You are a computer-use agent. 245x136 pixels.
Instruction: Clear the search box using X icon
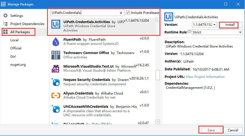pyautogui.click(x=121, y=13)
